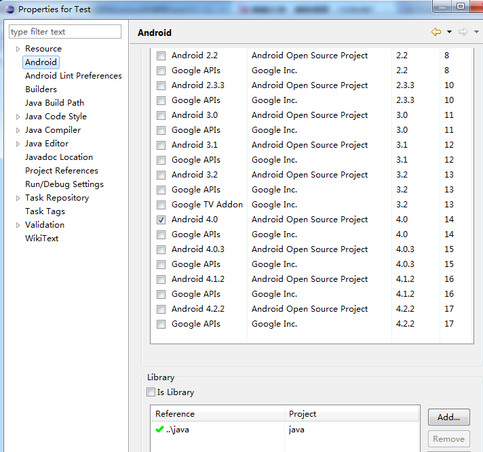Expand the Java Editor node
This screenshot has width=483, height=452.
18,144
